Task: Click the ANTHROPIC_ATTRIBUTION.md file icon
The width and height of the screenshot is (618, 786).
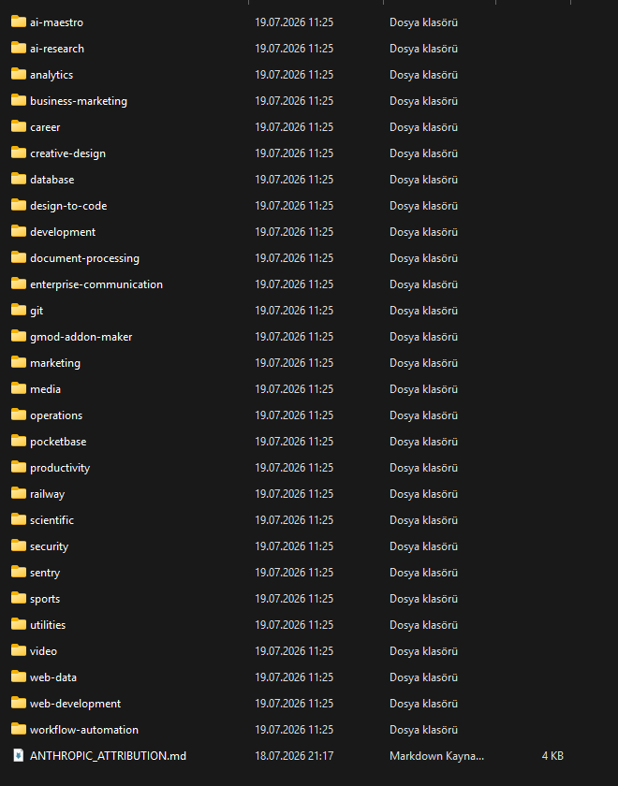Action: 19,755
